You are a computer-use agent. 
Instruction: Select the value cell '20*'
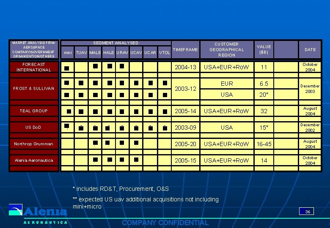[264, 95]
